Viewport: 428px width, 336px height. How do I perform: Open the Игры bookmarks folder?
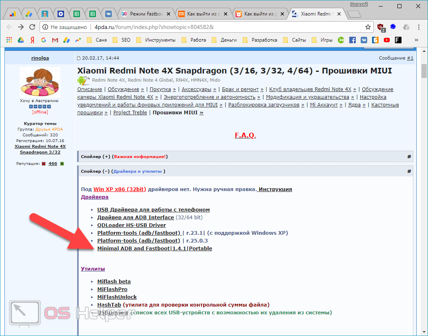(322, 40)
